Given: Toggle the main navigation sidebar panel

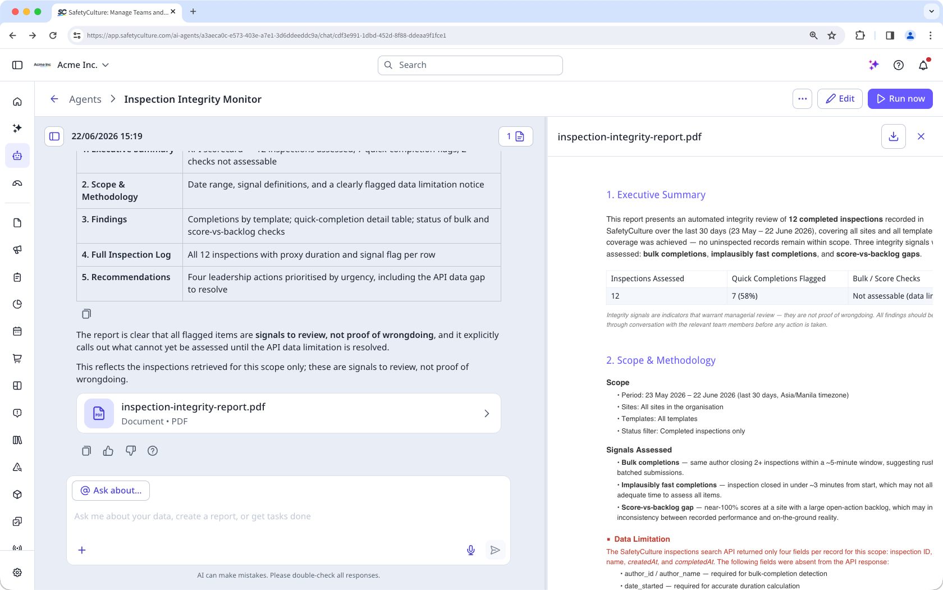Looking at the screenshot, I should 17,65.
